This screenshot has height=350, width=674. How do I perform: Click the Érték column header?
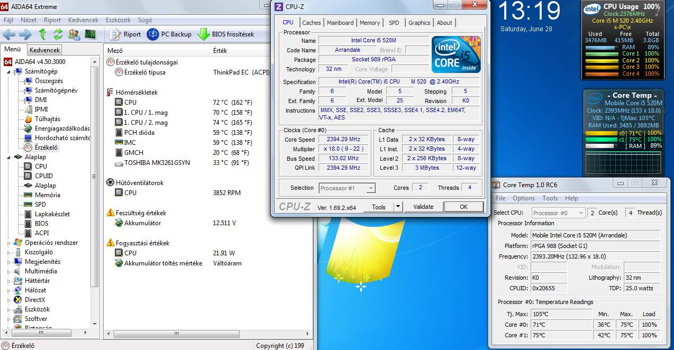pos(241,51)
